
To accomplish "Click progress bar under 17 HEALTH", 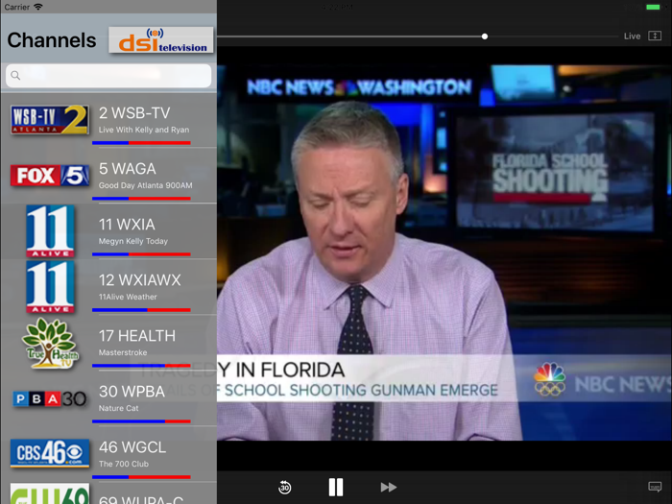I will point(141,366).
